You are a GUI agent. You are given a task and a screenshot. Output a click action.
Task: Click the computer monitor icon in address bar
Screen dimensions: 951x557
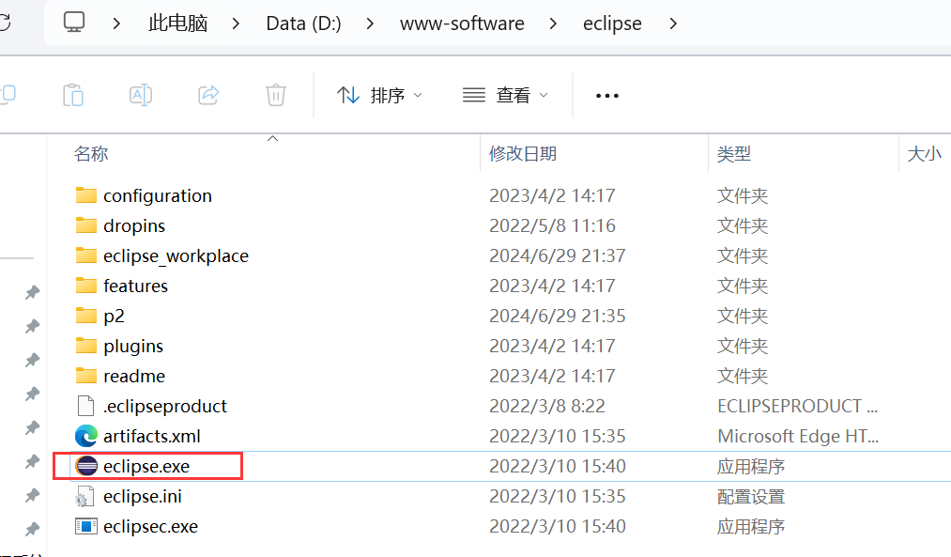tap(74, 23)
